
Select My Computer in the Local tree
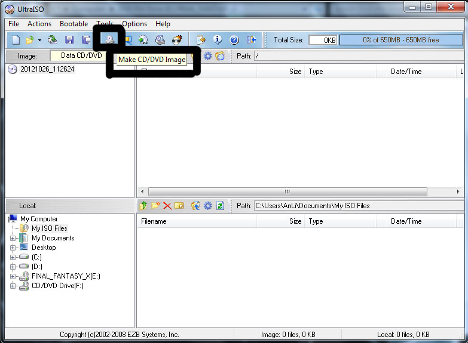click(x=39, y=219)
